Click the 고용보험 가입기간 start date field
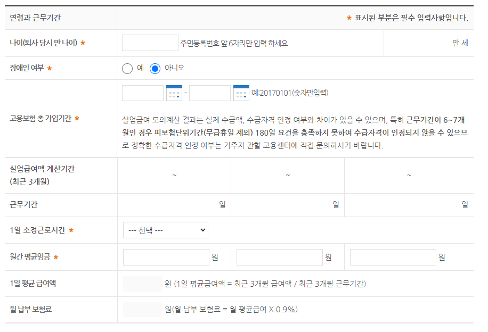Image resolution: width=488 pixels, height=332 pixels. pos(143,93)
